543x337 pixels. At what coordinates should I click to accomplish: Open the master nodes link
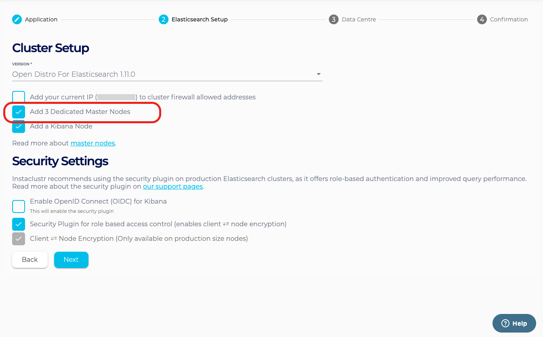[x=93, y=143]
